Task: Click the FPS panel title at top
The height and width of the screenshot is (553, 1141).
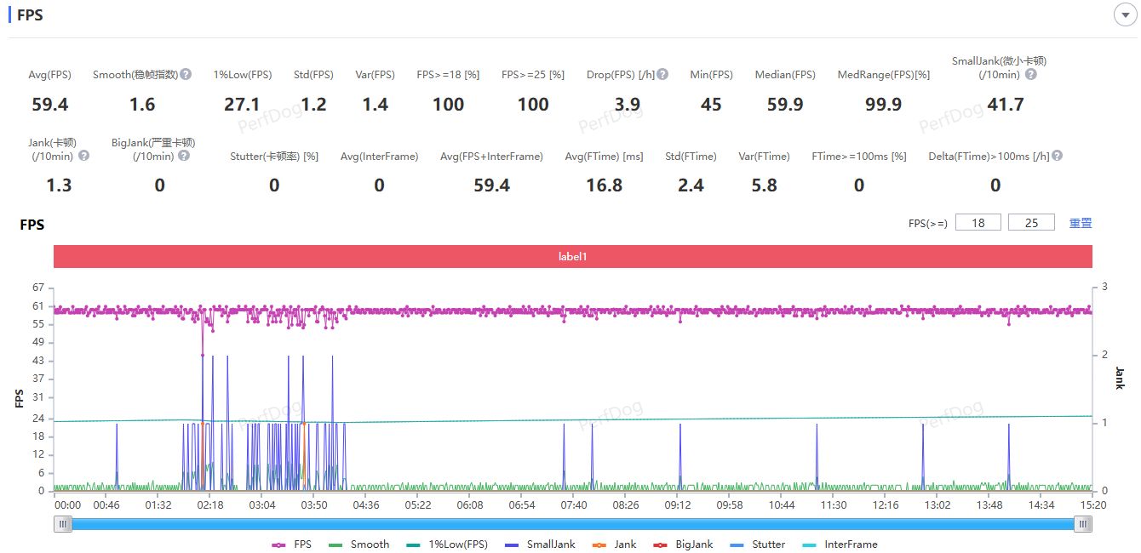Action: click(x=30, y=15)
